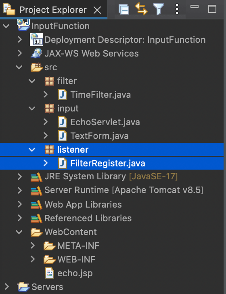Image resolution: width=226 pixels, height=294 pixels.
Task: Select Server Runtime Apache Tomcat entry
Action: 123,190
